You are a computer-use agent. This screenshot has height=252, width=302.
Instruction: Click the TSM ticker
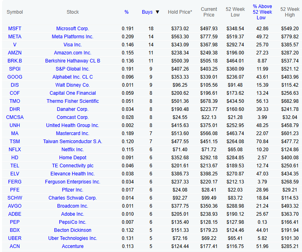[x=15, y=142]
